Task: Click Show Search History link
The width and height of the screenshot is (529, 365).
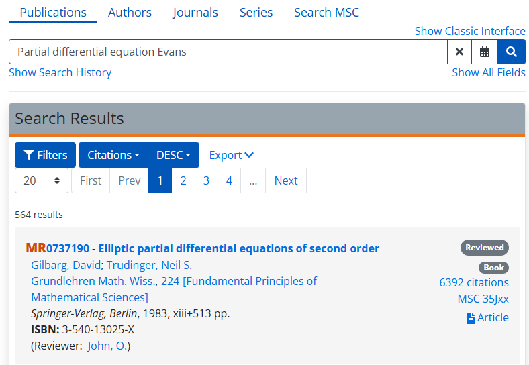Action: coord(60,72)
